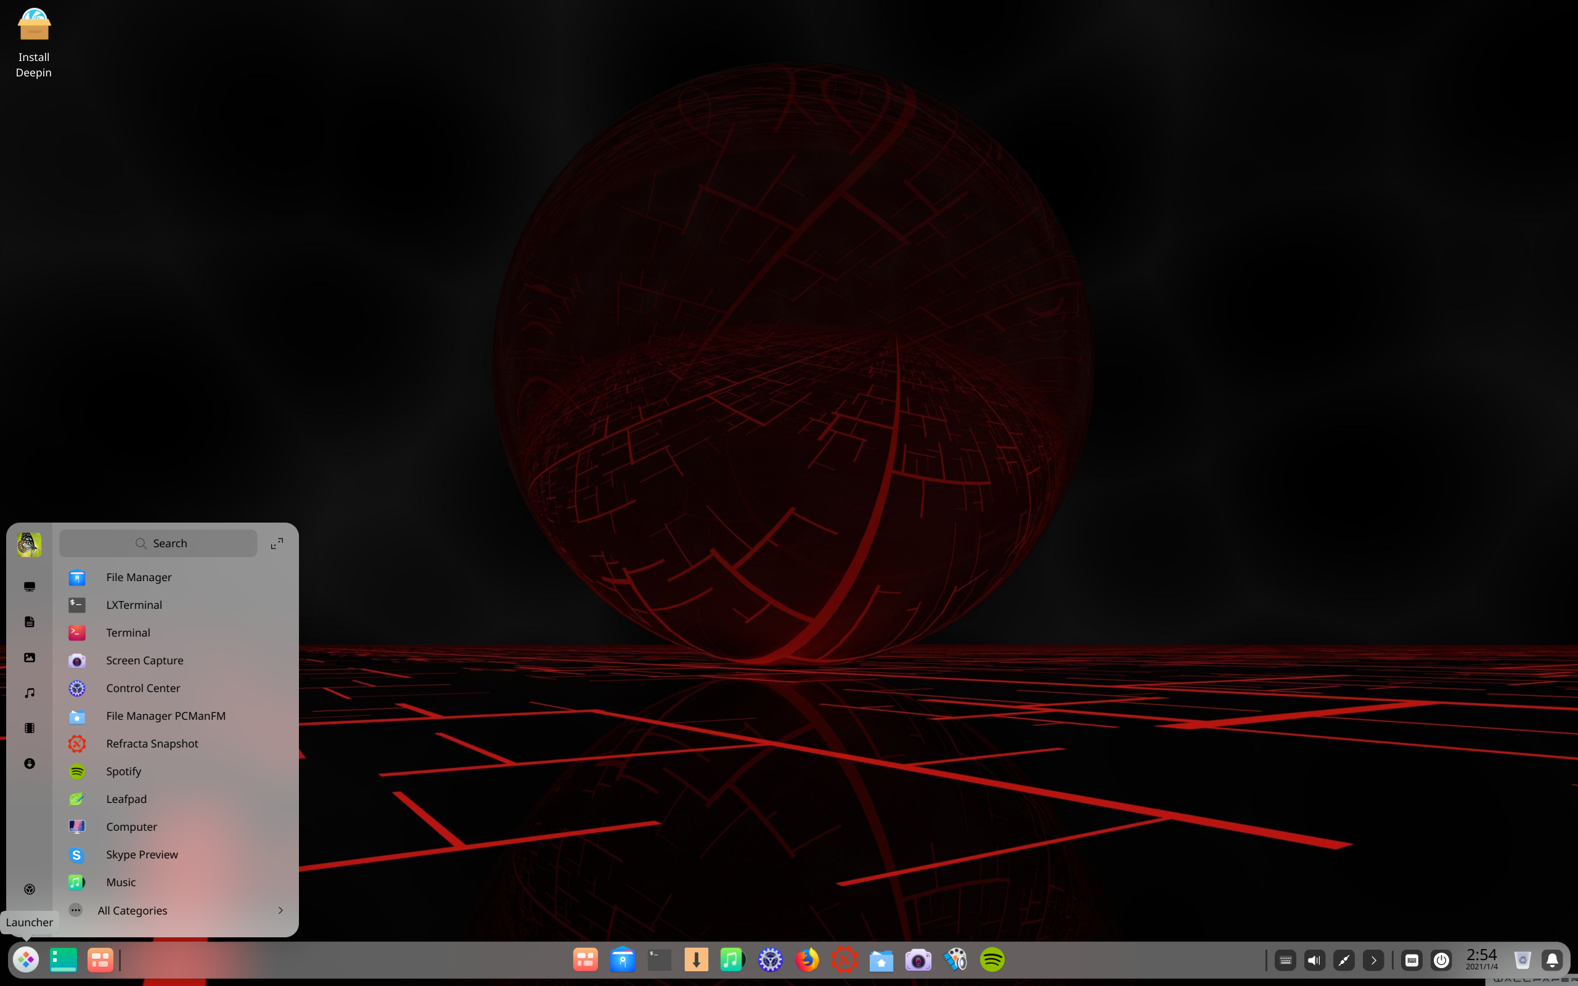The width and height of the screenshot is (1578, 986).
Task: Launch File Manager PCManFM from list
Action: click(176, 716)
